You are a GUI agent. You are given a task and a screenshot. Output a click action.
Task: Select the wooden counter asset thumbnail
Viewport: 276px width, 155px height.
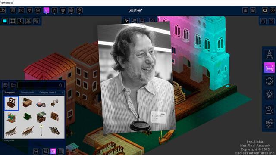(27, 102)
